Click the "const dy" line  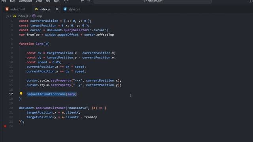pos(71,58)
